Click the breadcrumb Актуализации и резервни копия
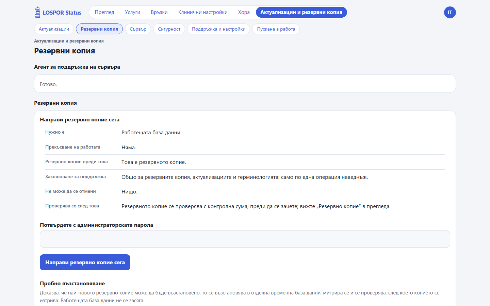 (x=69, y=41)
